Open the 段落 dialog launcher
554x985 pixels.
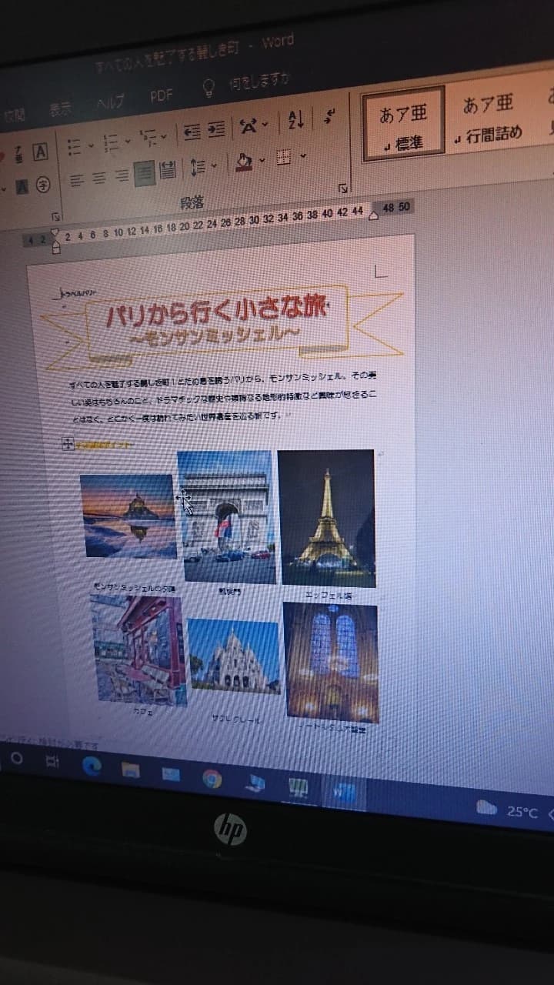(342, 189)
